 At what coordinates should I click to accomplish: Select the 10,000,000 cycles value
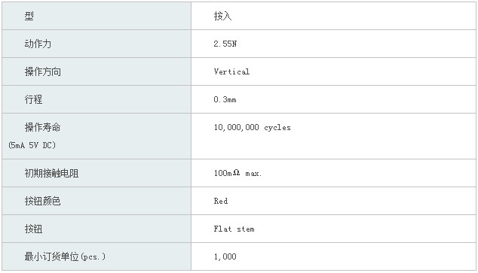[x=252, y=127]
